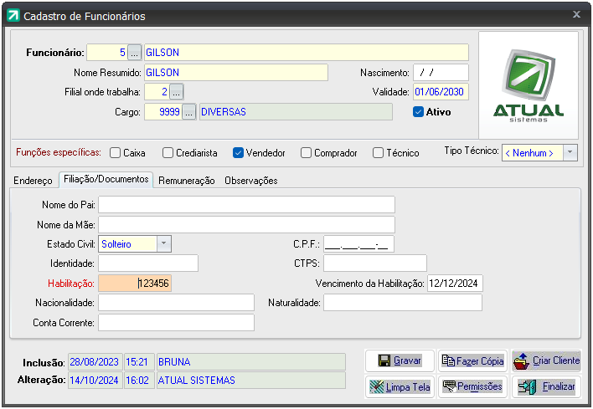Click the Limpa Tela eraser icon
593x409 pixels.
[x=376, y=386]
